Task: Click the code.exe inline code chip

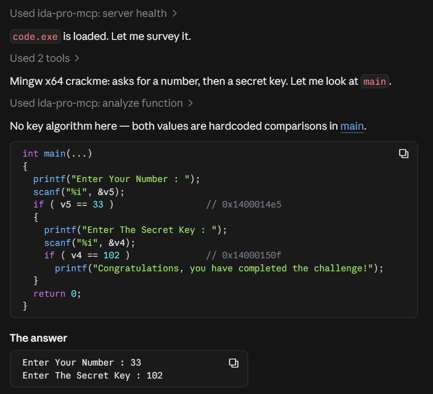Action: pos(35,36)
